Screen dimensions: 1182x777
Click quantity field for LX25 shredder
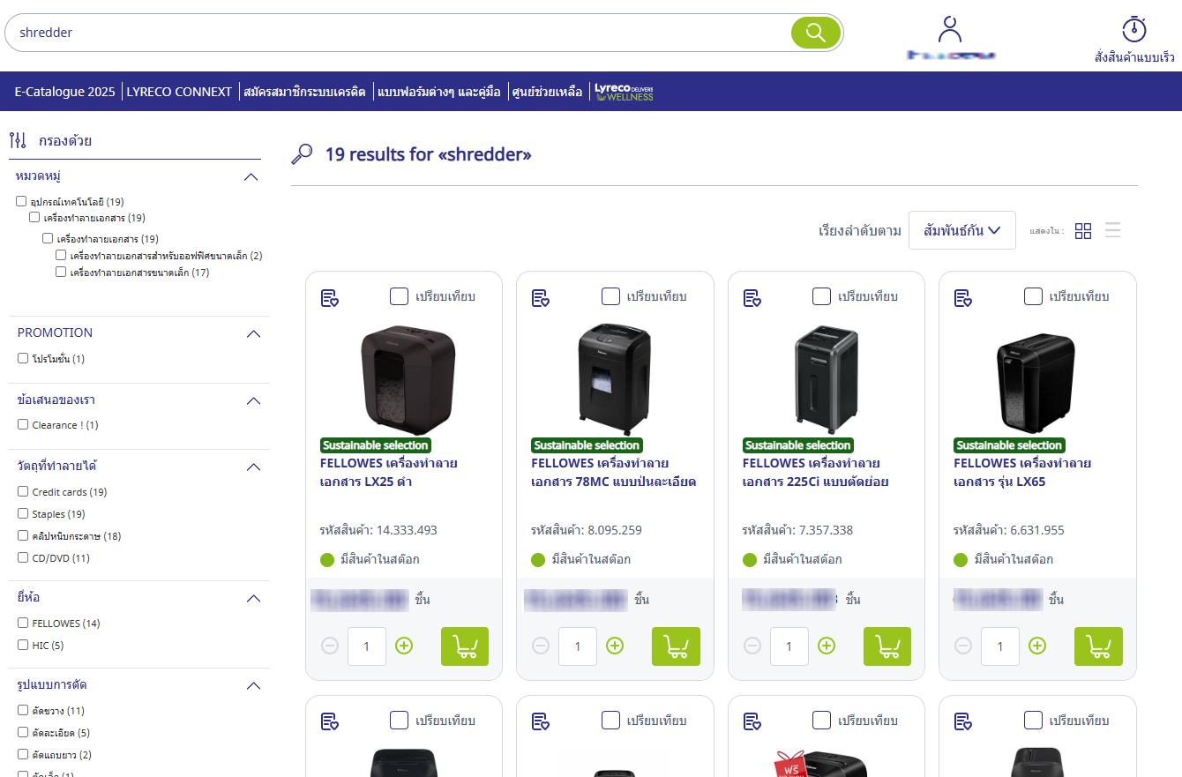(x=367, y=646)
